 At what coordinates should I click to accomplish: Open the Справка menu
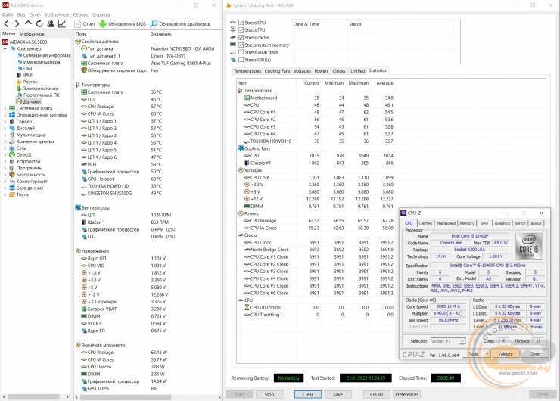click(101, 14)
